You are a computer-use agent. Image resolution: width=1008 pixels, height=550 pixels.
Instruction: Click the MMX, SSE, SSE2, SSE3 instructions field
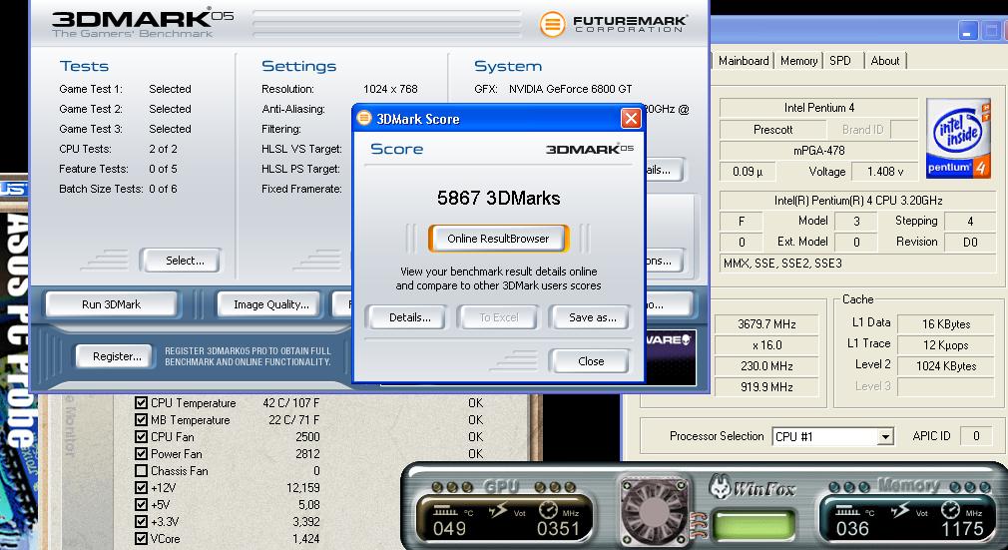click(x=857, y=264)
